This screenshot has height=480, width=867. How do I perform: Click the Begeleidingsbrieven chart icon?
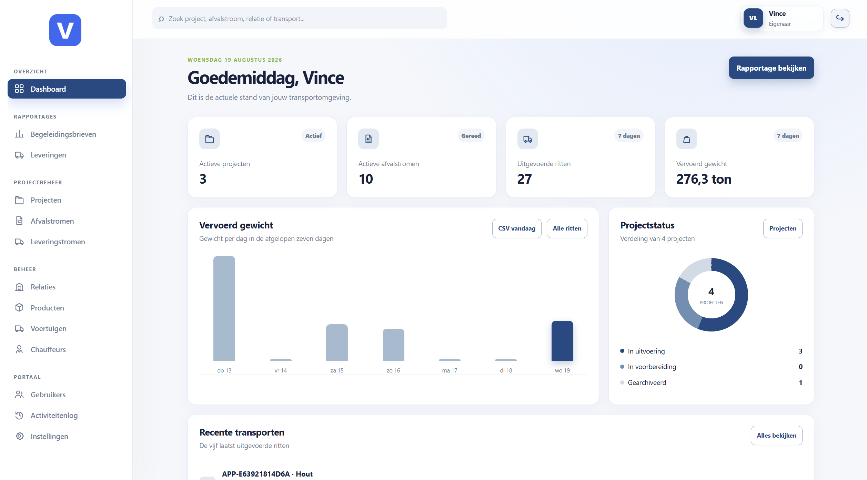coord(19,134)
